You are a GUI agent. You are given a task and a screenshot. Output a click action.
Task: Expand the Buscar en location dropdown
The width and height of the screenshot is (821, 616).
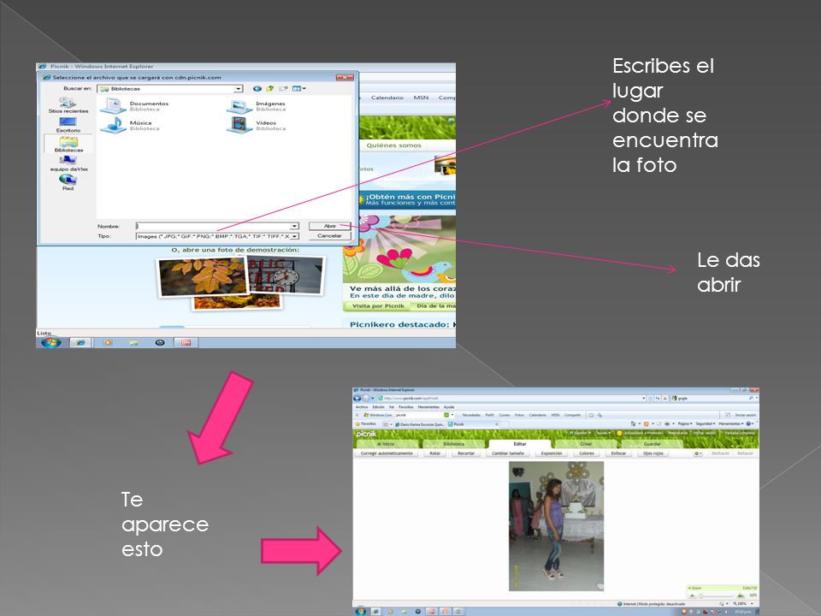(239, 88)
